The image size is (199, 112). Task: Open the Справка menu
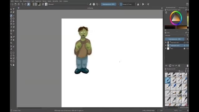[x=66, y=1]
